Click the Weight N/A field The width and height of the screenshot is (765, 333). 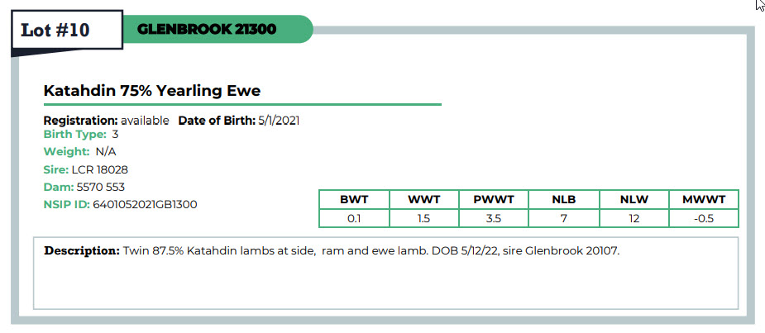pyautogui.click(x=80, y=152)
